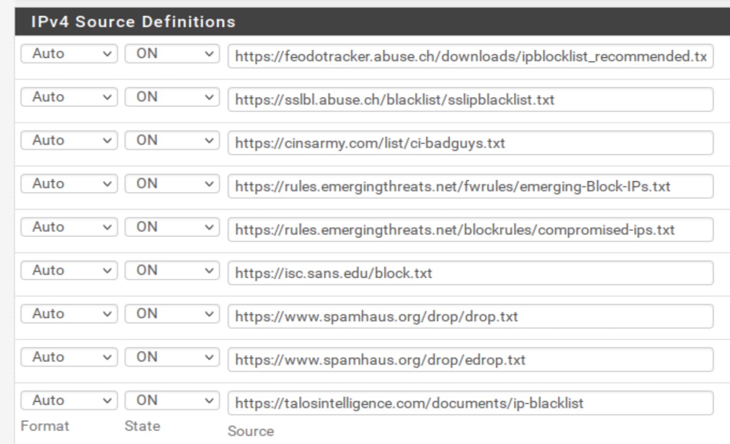
Task: Open State dropdown for spamhaus edrop.txt row
Action: (x=172, y=358)
